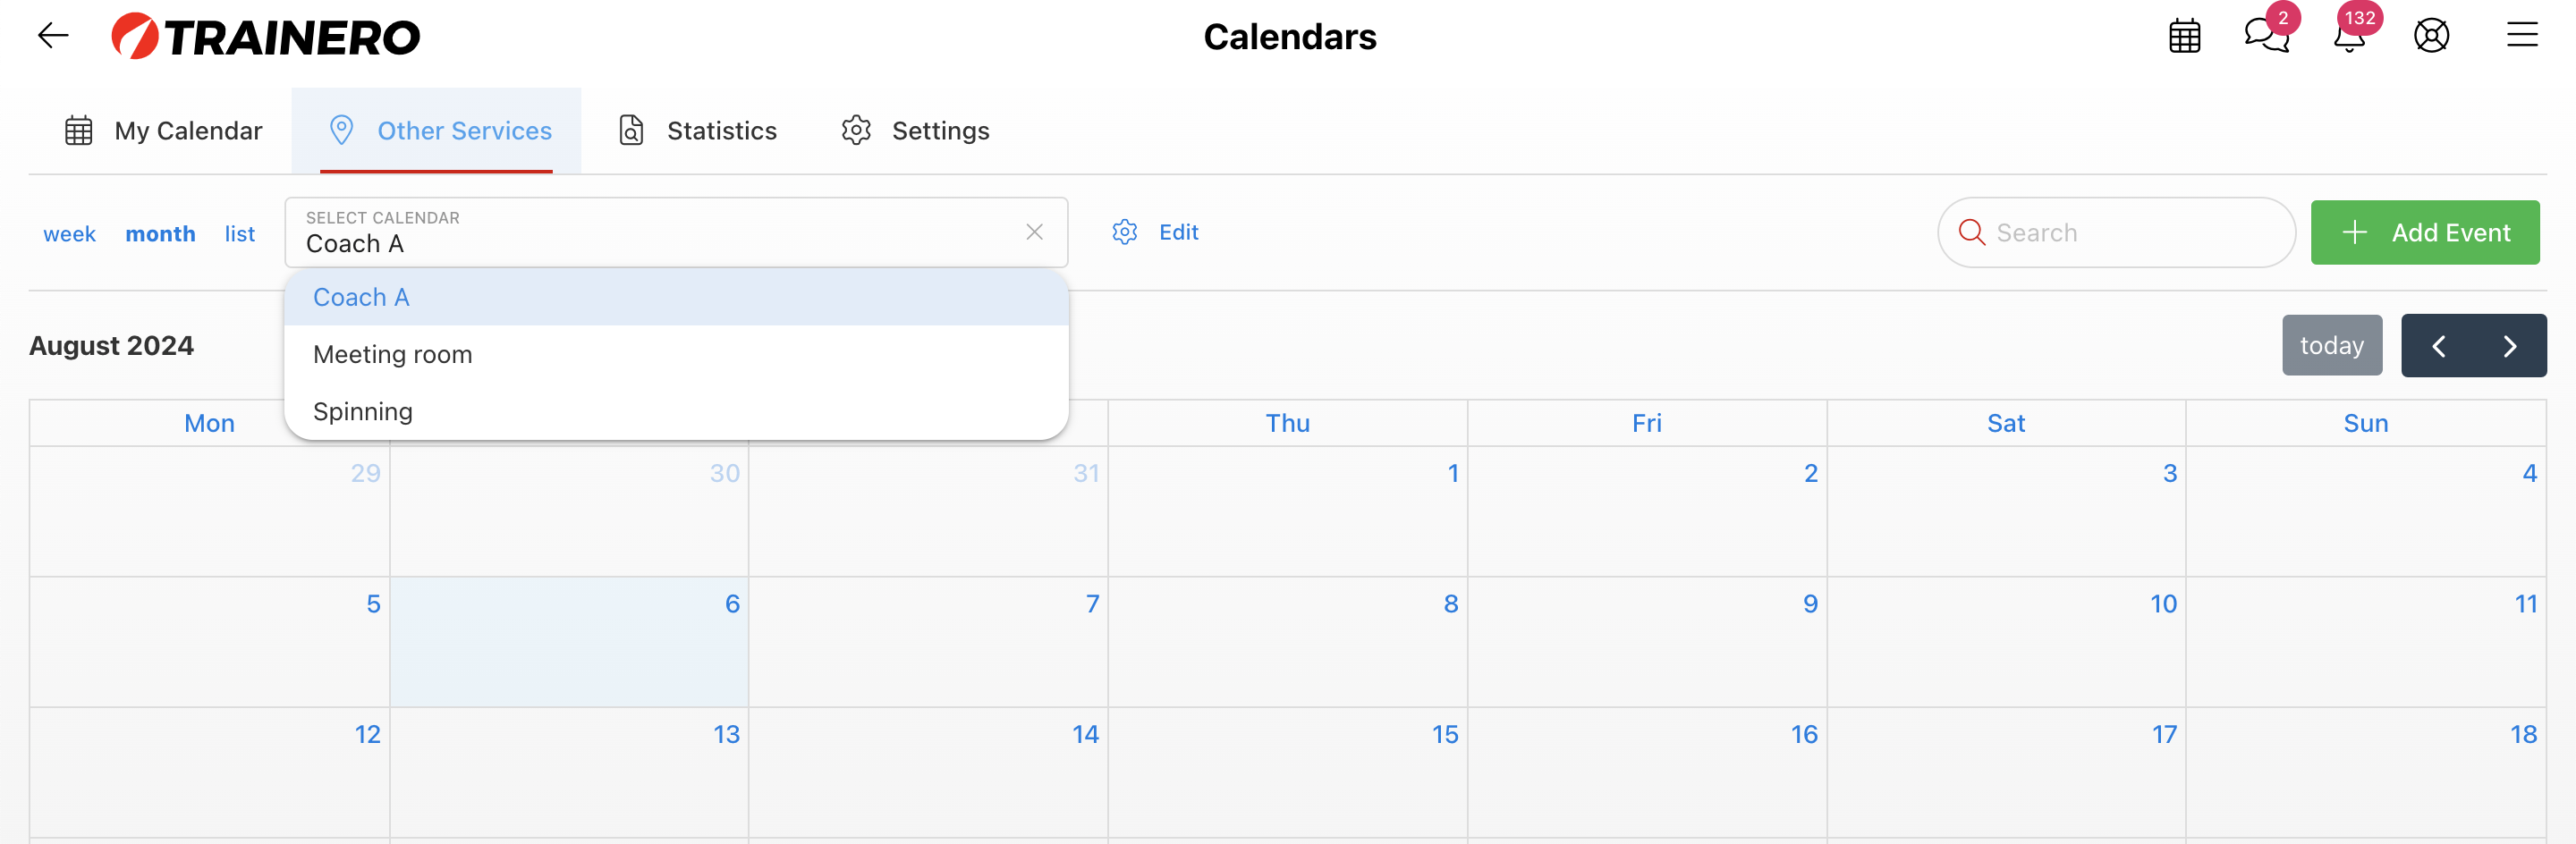Select Coach A from dropdown list

click(x=361, y=297)
